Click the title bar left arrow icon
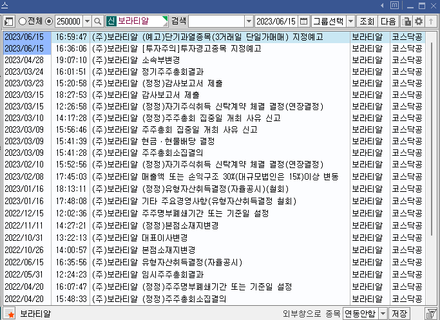The width and height of the screenshot is (440, 320). (x=382, y=6)
